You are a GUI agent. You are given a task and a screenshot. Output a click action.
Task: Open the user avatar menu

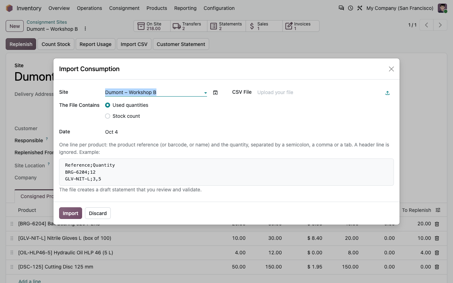click(442, 8)
